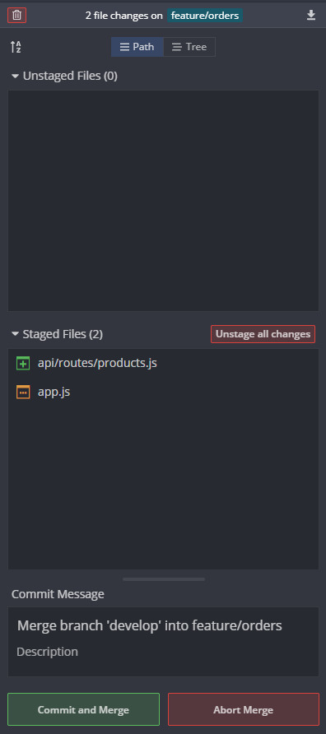Select app.js in the staged files list
Screen dimensions: 326x734
[163, 392]
